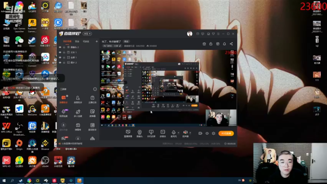Switch to the first orange scene tab

pyautogui.click(x=67, y=42)
